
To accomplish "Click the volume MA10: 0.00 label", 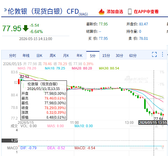I will pos(84,126).
